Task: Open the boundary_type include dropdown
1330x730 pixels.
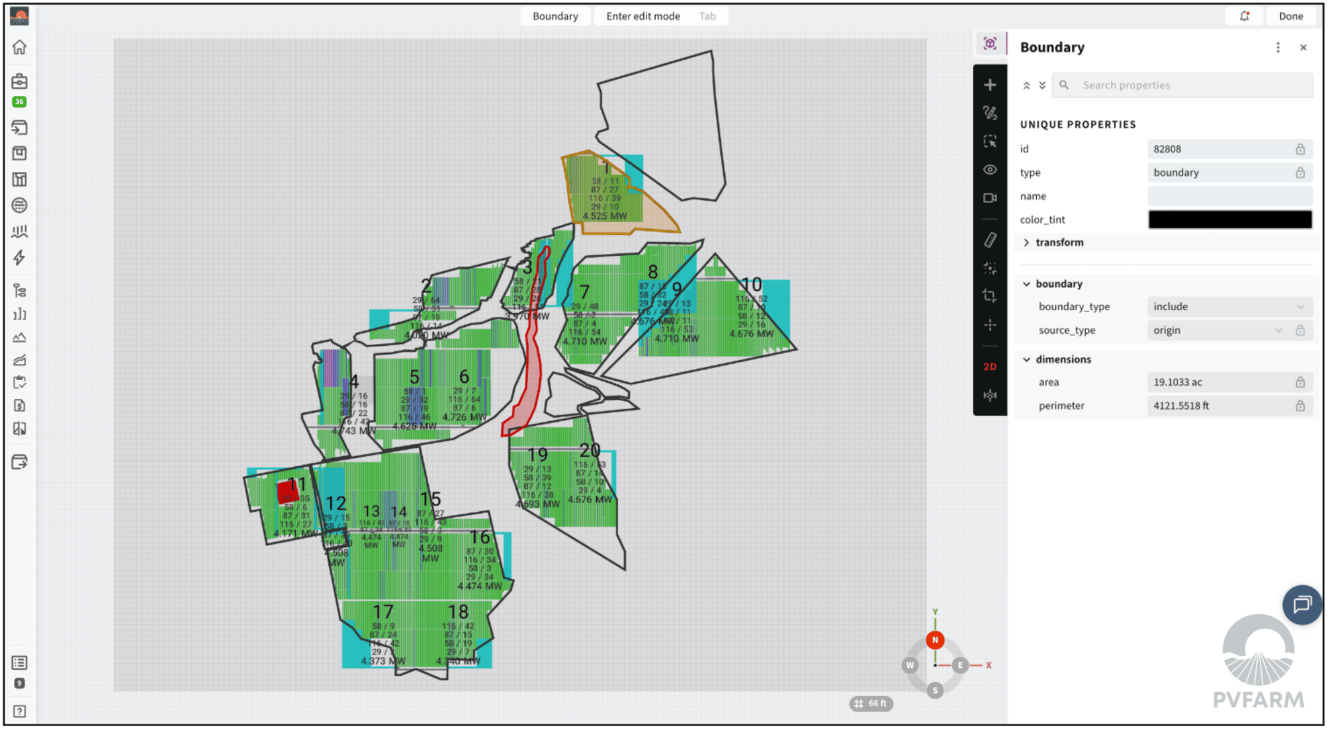Action: (x=1229, y=306)
